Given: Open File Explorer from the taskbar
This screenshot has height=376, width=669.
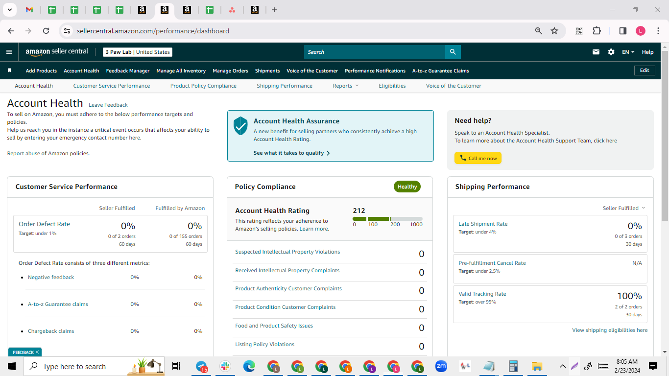Looking at the screenshot, I should 537,366.
